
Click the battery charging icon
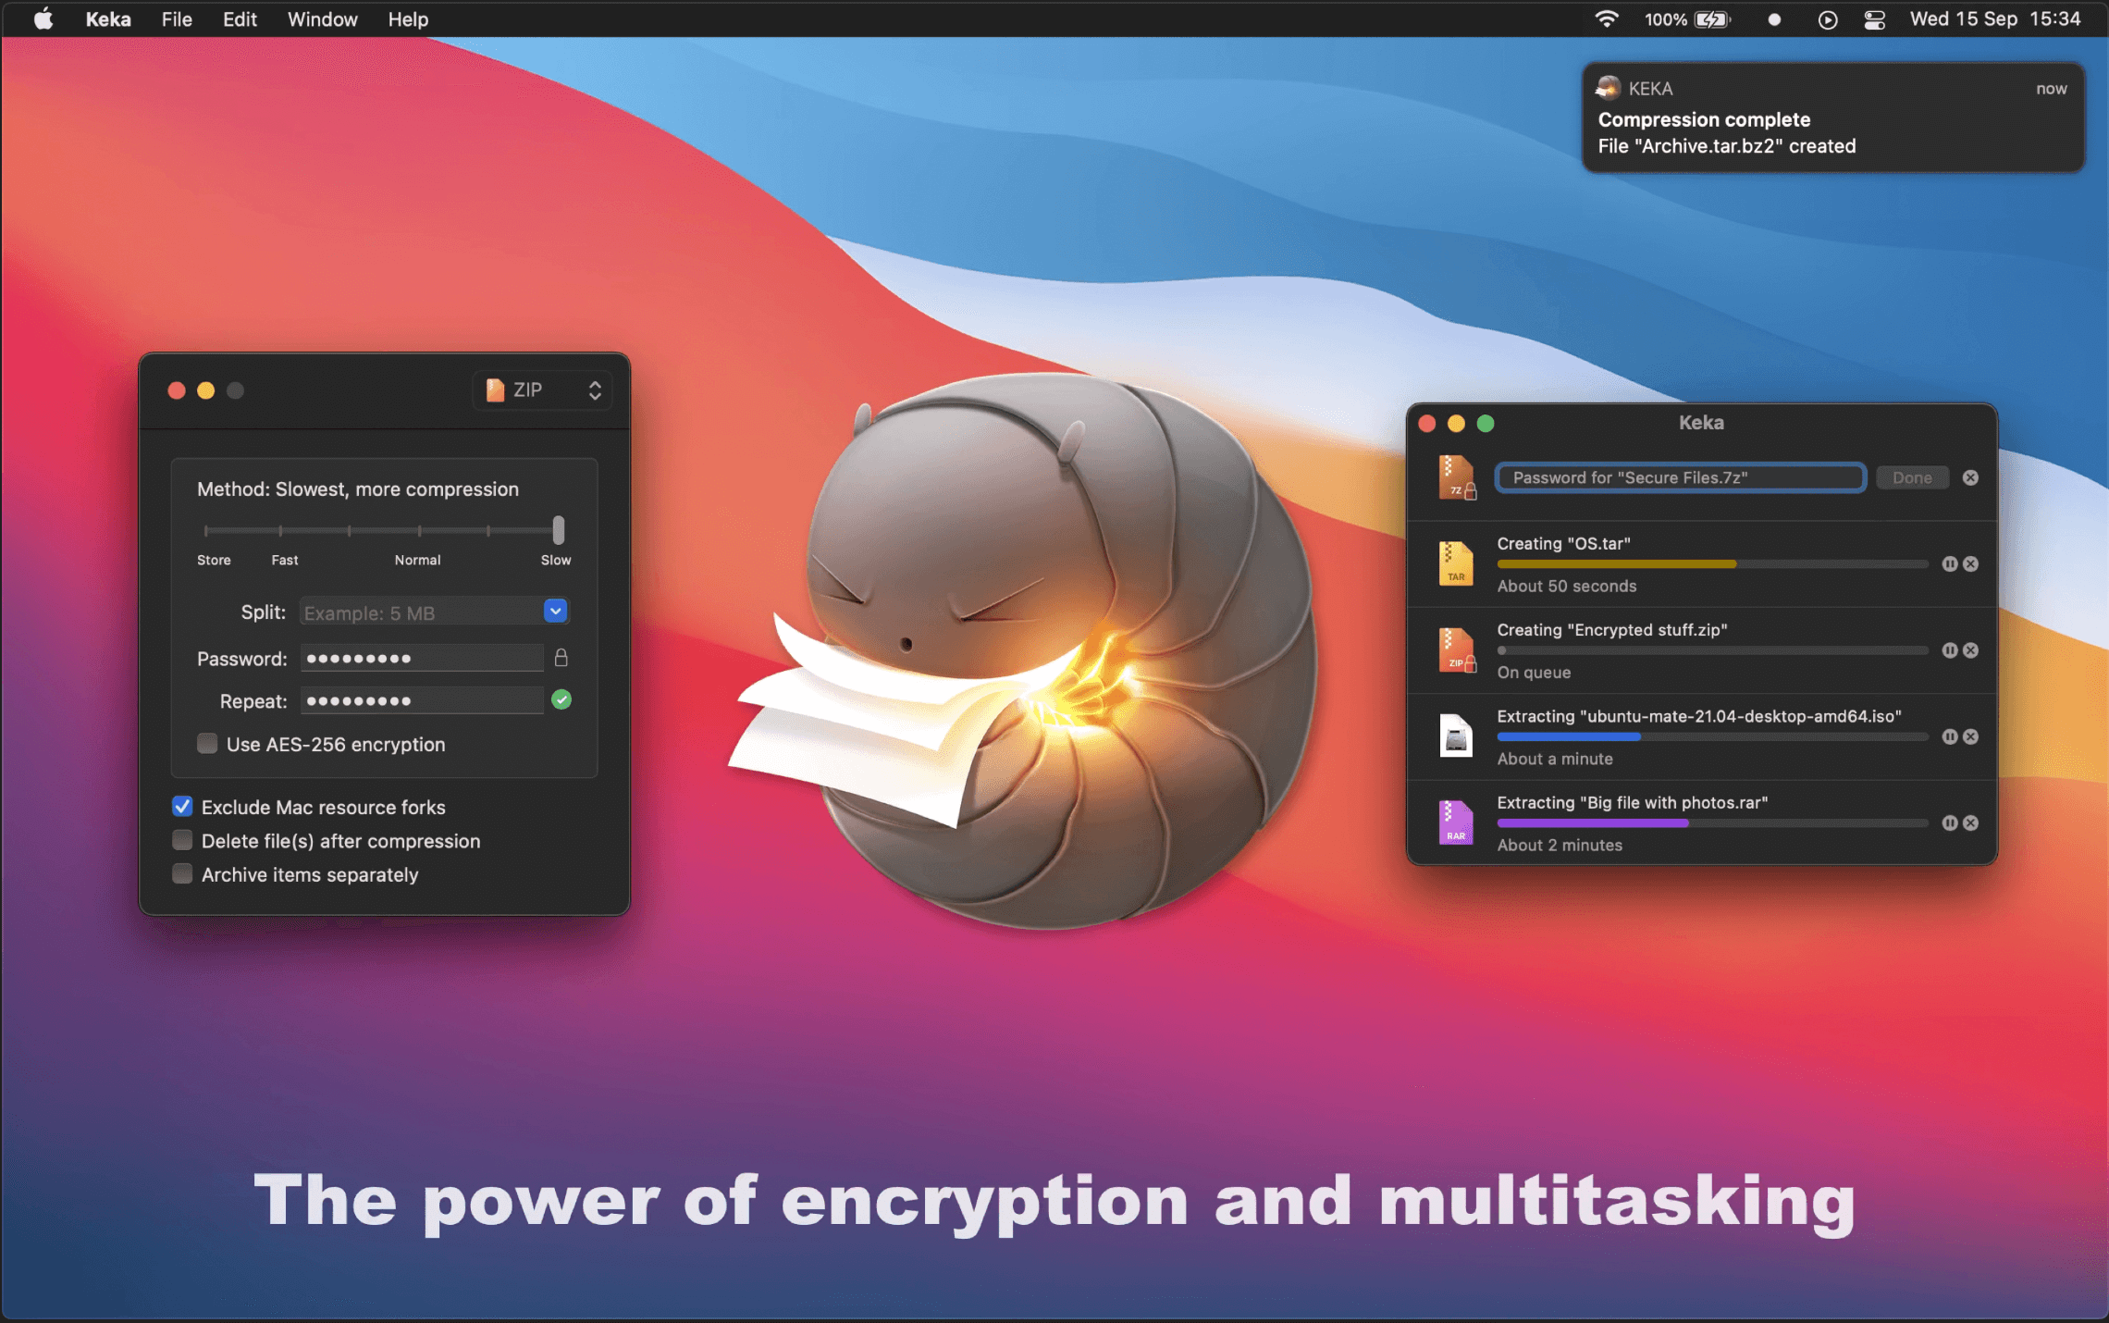coord(1712,19)
